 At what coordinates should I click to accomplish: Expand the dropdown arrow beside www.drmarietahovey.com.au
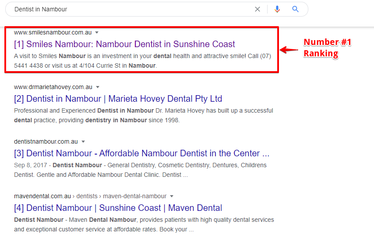(x=97, y=87)
